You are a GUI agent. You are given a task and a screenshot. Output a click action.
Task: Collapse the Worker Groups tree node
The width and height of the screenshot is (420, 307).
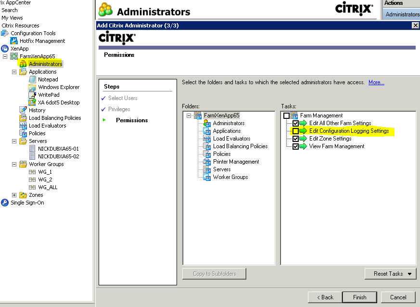[x=14, y=164]
